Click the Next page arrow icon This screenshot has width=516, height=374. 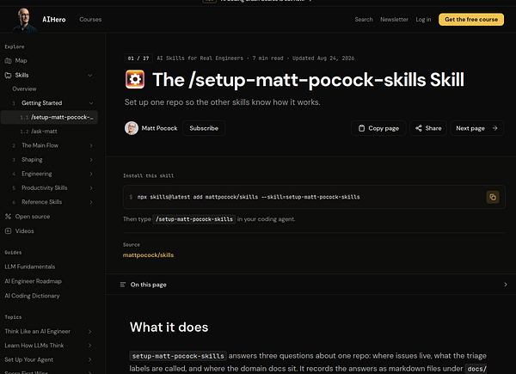click(495, 128)
